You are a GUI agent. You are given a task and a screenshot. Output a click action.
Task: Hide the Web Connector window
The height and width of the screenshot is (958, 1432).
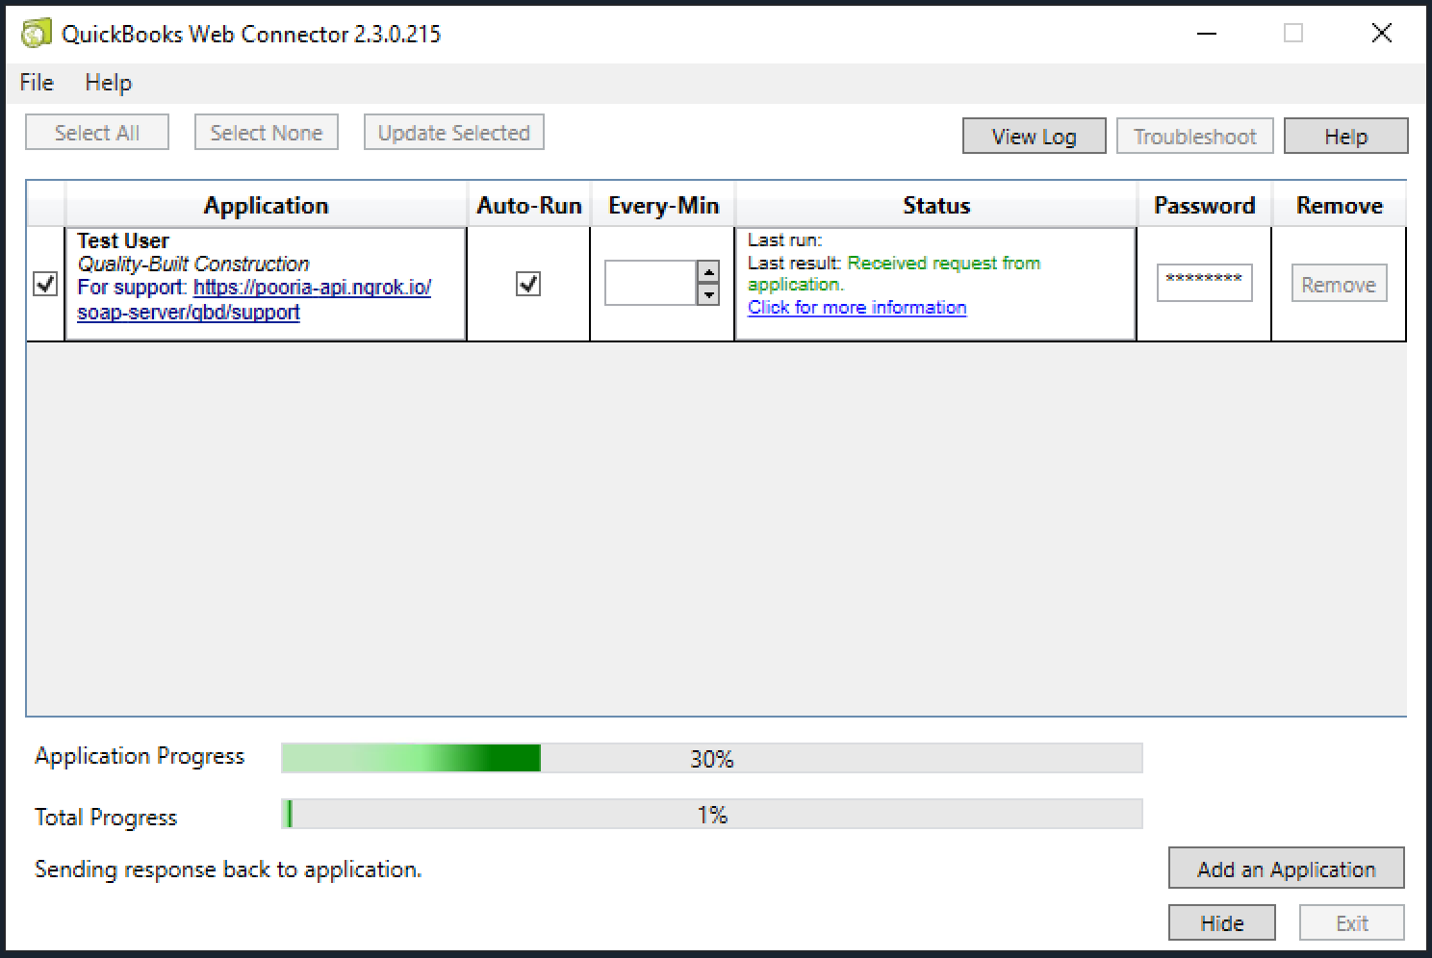point(1220,922)
